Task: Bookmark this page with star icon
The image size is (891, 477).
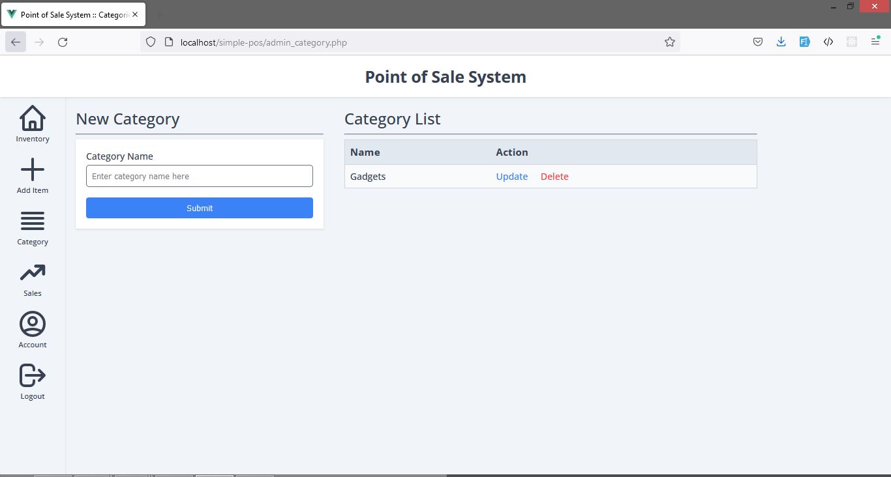Action: click(669, 42)
